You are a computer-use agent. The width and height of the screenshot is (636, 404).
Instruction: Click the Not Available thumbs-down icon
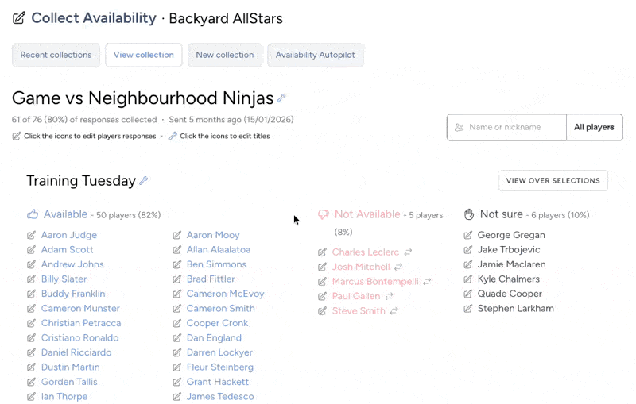click(x=324, y=214)
